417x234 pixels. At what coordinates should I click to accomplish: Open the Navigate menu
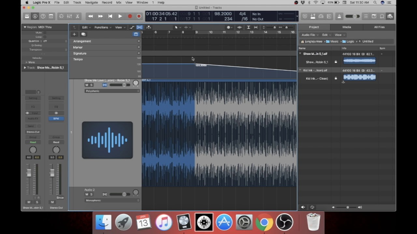pos(91,2)
